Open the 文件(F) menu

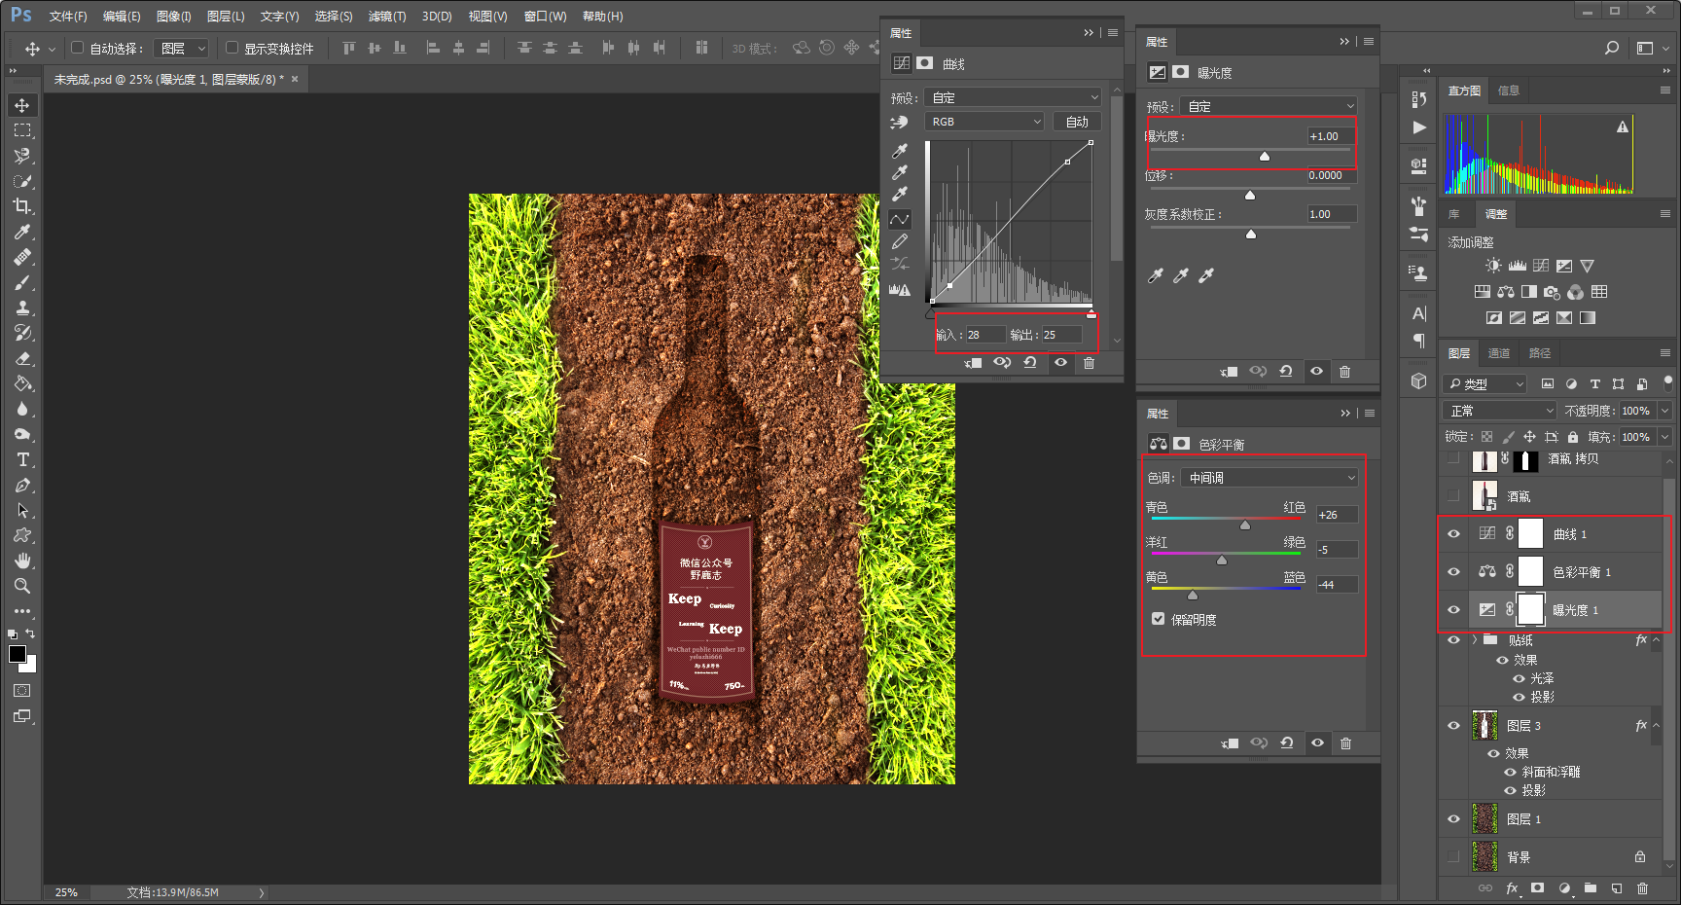(x=68, y=17)
